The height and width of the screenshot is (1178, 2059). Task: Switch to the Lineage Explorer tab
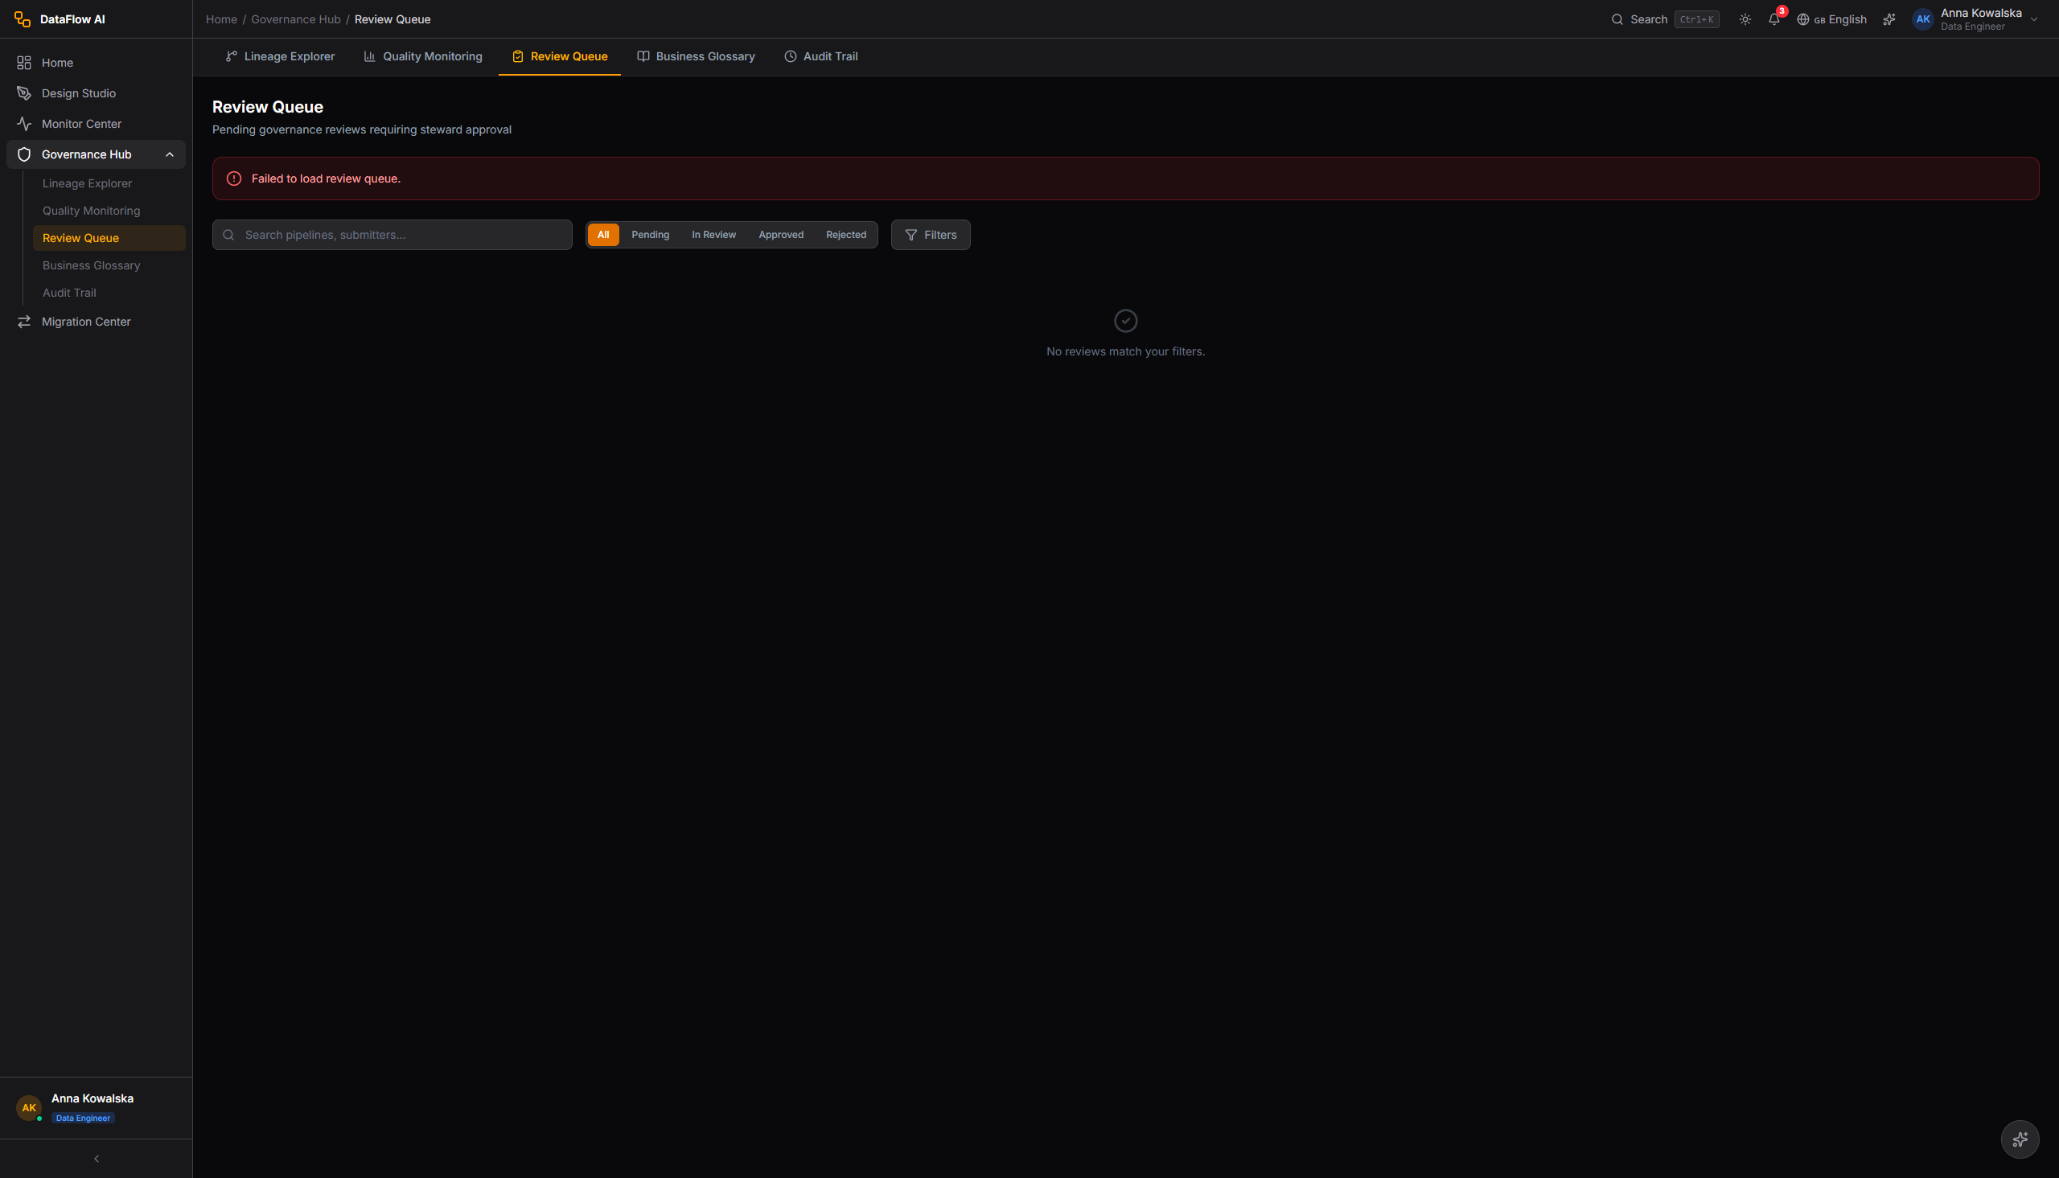280,56
